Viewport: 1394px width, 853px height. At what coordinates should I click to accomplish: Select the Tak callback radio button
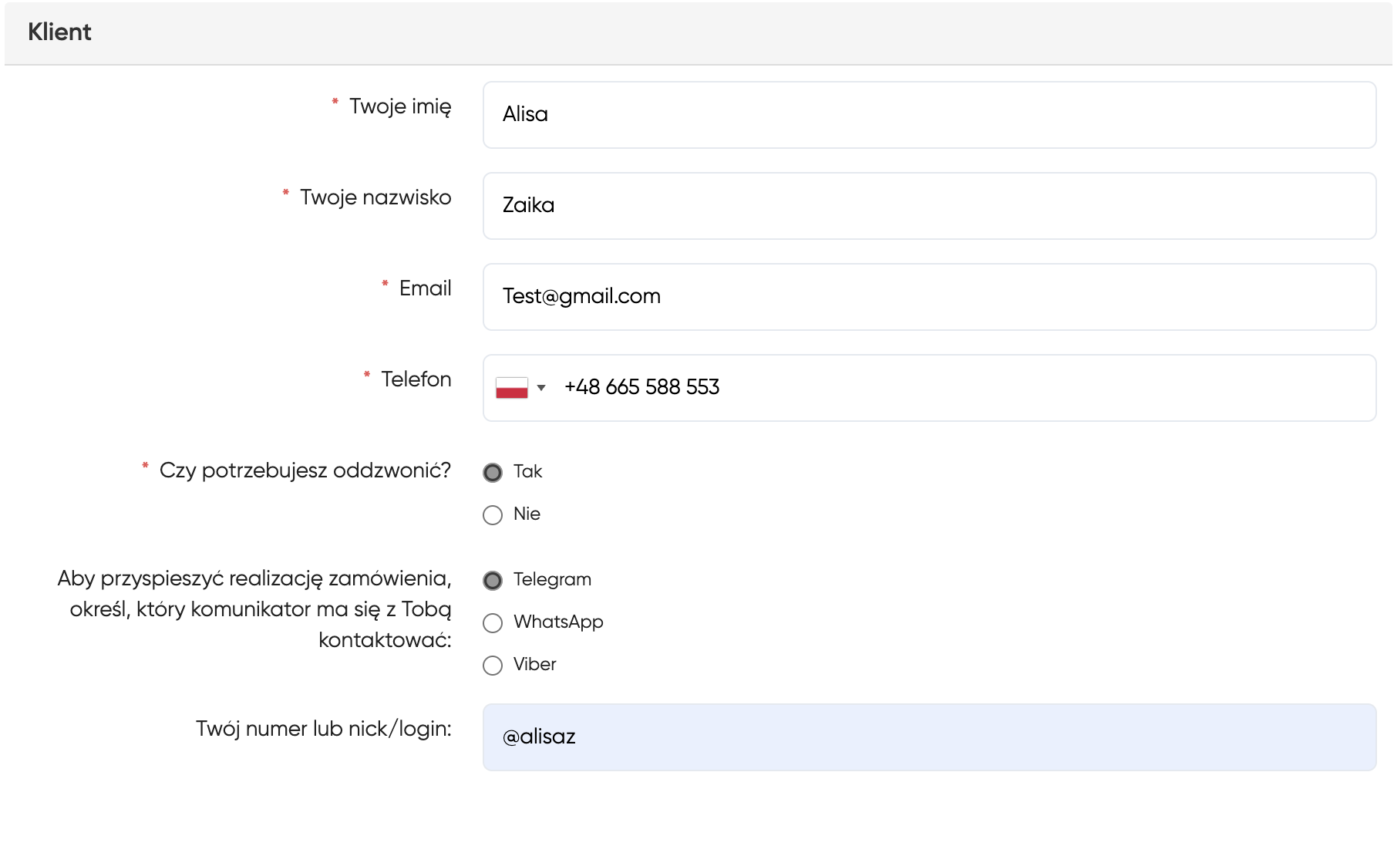[493, 472]
